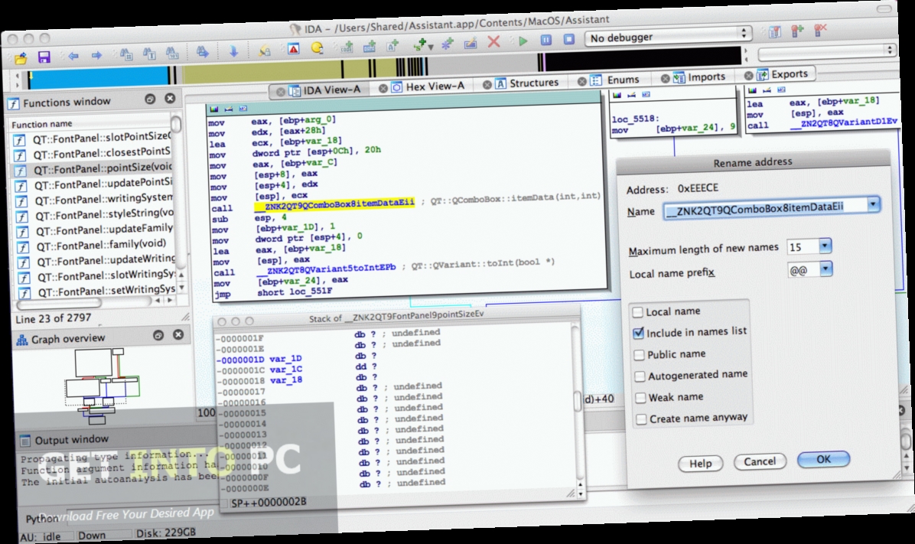The image size is (915, 544).
Task: Click the delete breakpoint icon with red X
Action: (x=820, y=29)
